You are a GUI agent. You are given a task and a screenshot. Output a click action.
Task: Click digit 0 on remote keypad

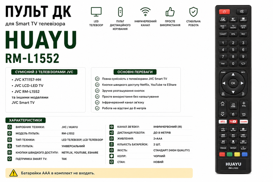233,64
